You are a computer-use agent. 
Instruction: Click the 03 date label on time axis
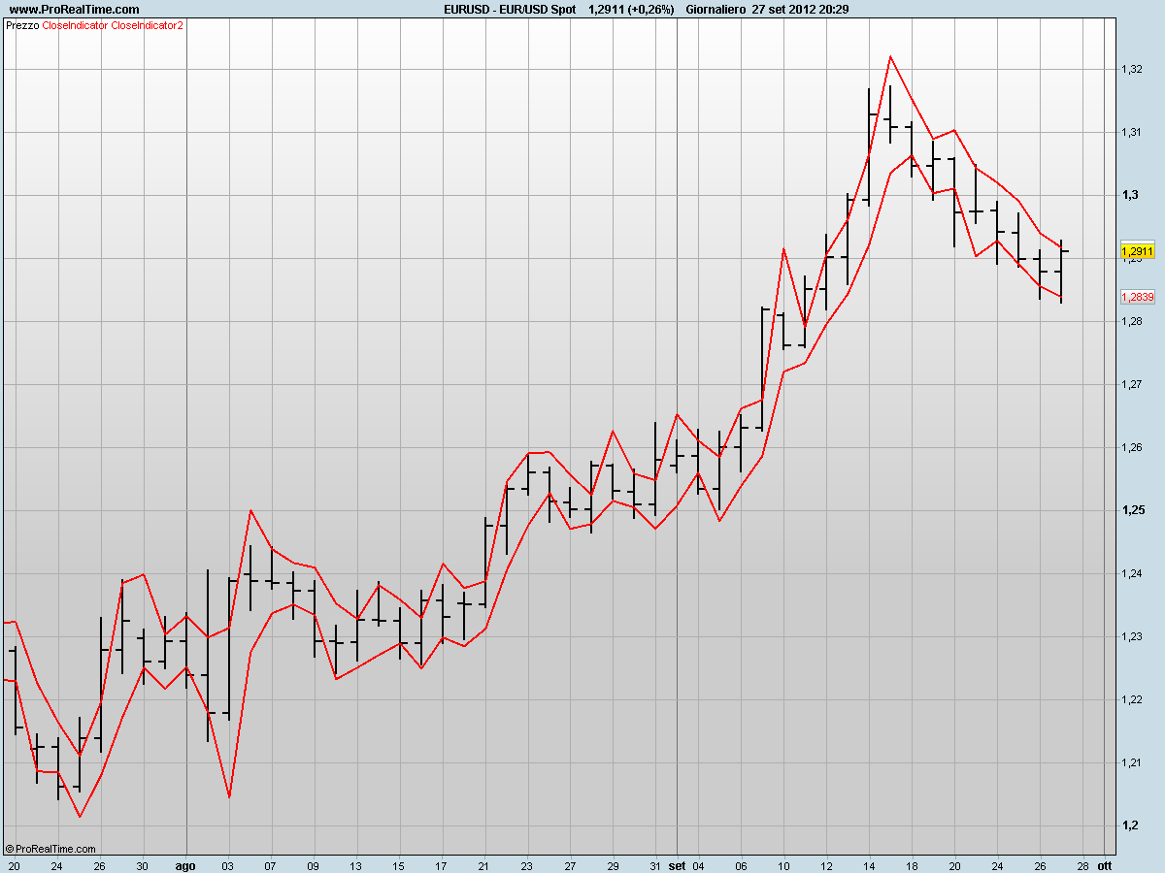click(x=228, y=864)
